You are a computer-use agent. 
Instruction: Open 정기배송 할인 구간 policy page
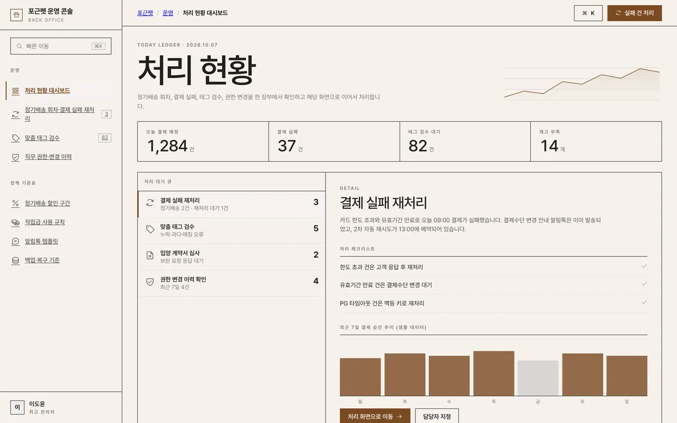tap(61, 204)
